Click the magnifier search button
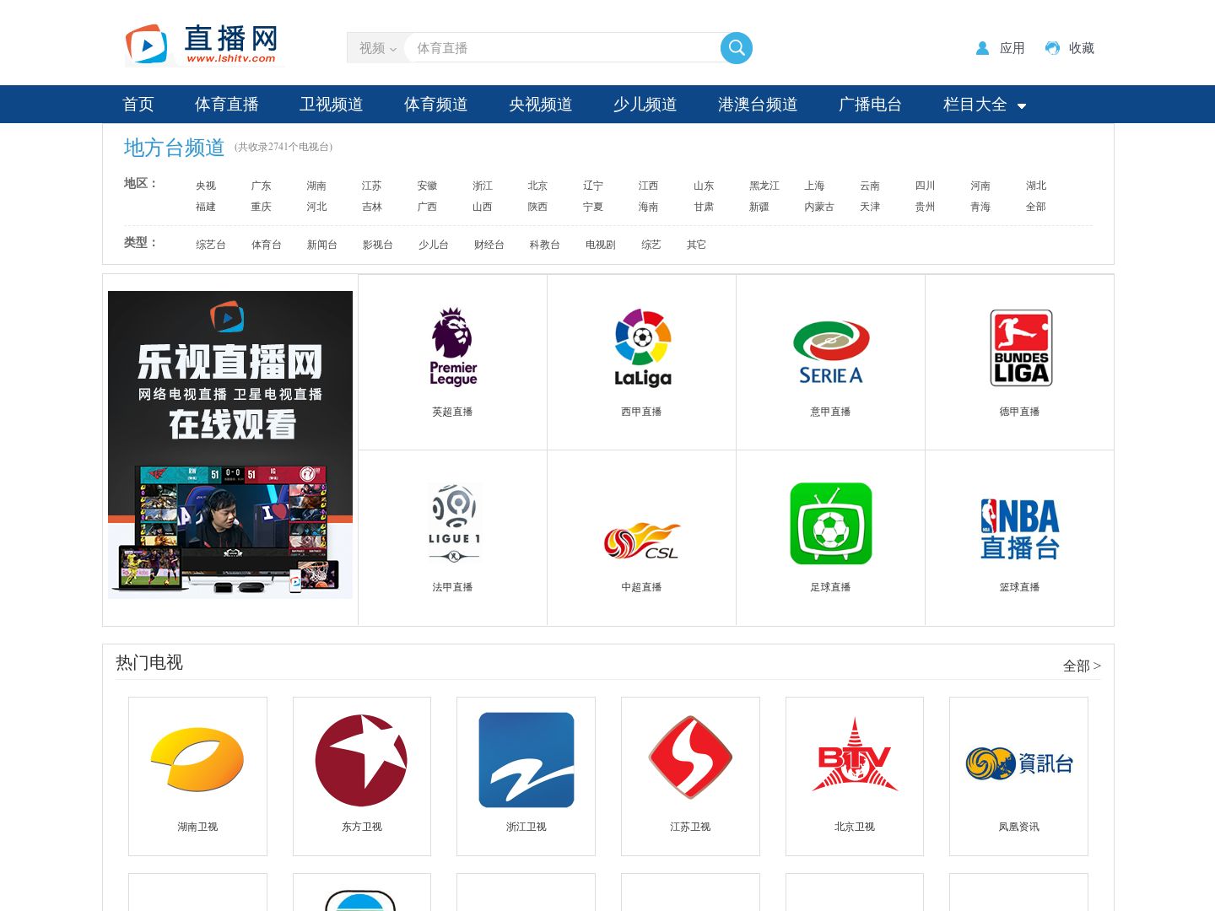The image size is (1215, 911). [x=737, y=48]
